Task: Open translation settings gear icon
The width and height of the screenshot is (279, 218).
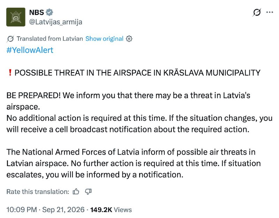Action: click(x=129, y=39)
